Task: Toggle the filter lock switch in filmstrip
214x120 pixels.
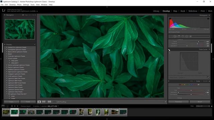Action: pos(212,106)
